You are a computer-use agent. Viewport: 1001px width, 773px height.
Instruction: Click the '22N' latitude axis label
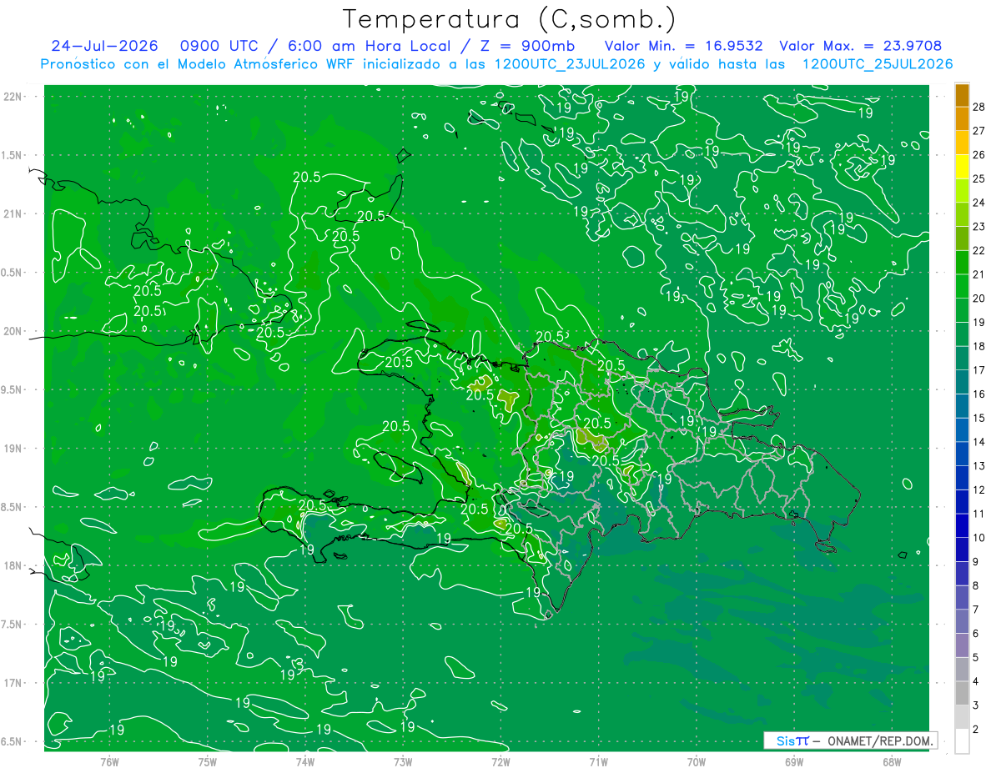point(13,96)
